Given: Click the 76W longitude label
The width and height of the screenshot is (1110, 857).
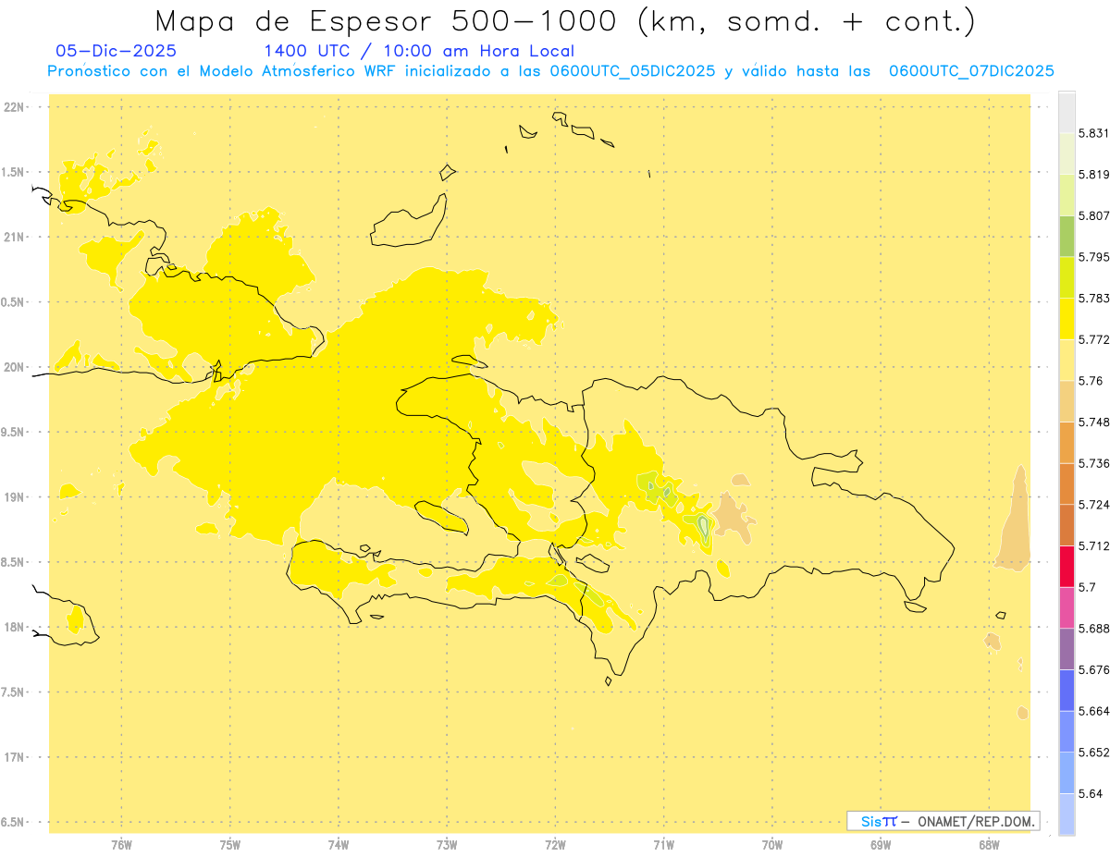Looking at the screenshot, I should 121,845.
